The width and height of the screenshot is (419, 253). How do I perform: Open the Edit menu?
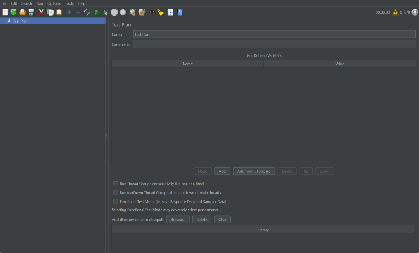click(x=14, y=3)
